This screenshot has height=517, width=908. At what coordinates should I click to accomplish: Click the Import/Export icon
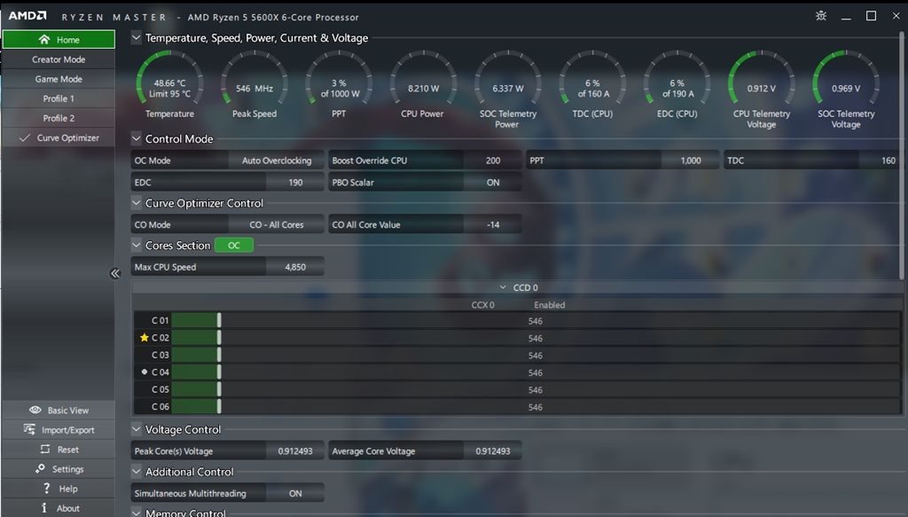point(29,429)
